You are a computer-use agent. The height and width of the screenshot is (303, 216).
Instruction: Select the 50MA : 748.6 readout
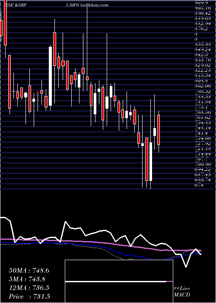(x=29, y=271)
